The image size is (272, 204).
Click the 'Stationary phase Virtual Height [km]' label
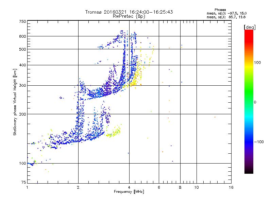[15, 102]
